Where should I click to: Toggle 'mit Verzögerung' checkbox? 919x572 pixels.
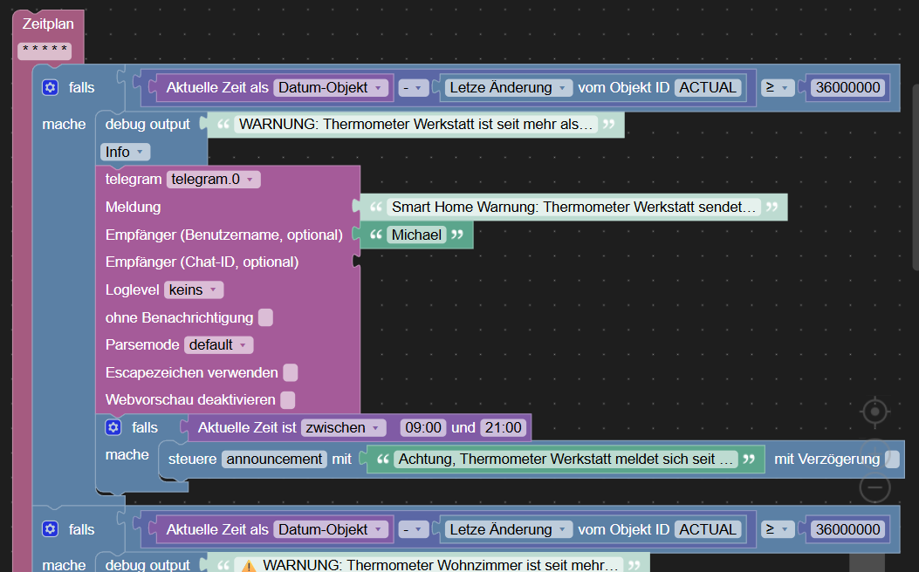click(892, 459)
